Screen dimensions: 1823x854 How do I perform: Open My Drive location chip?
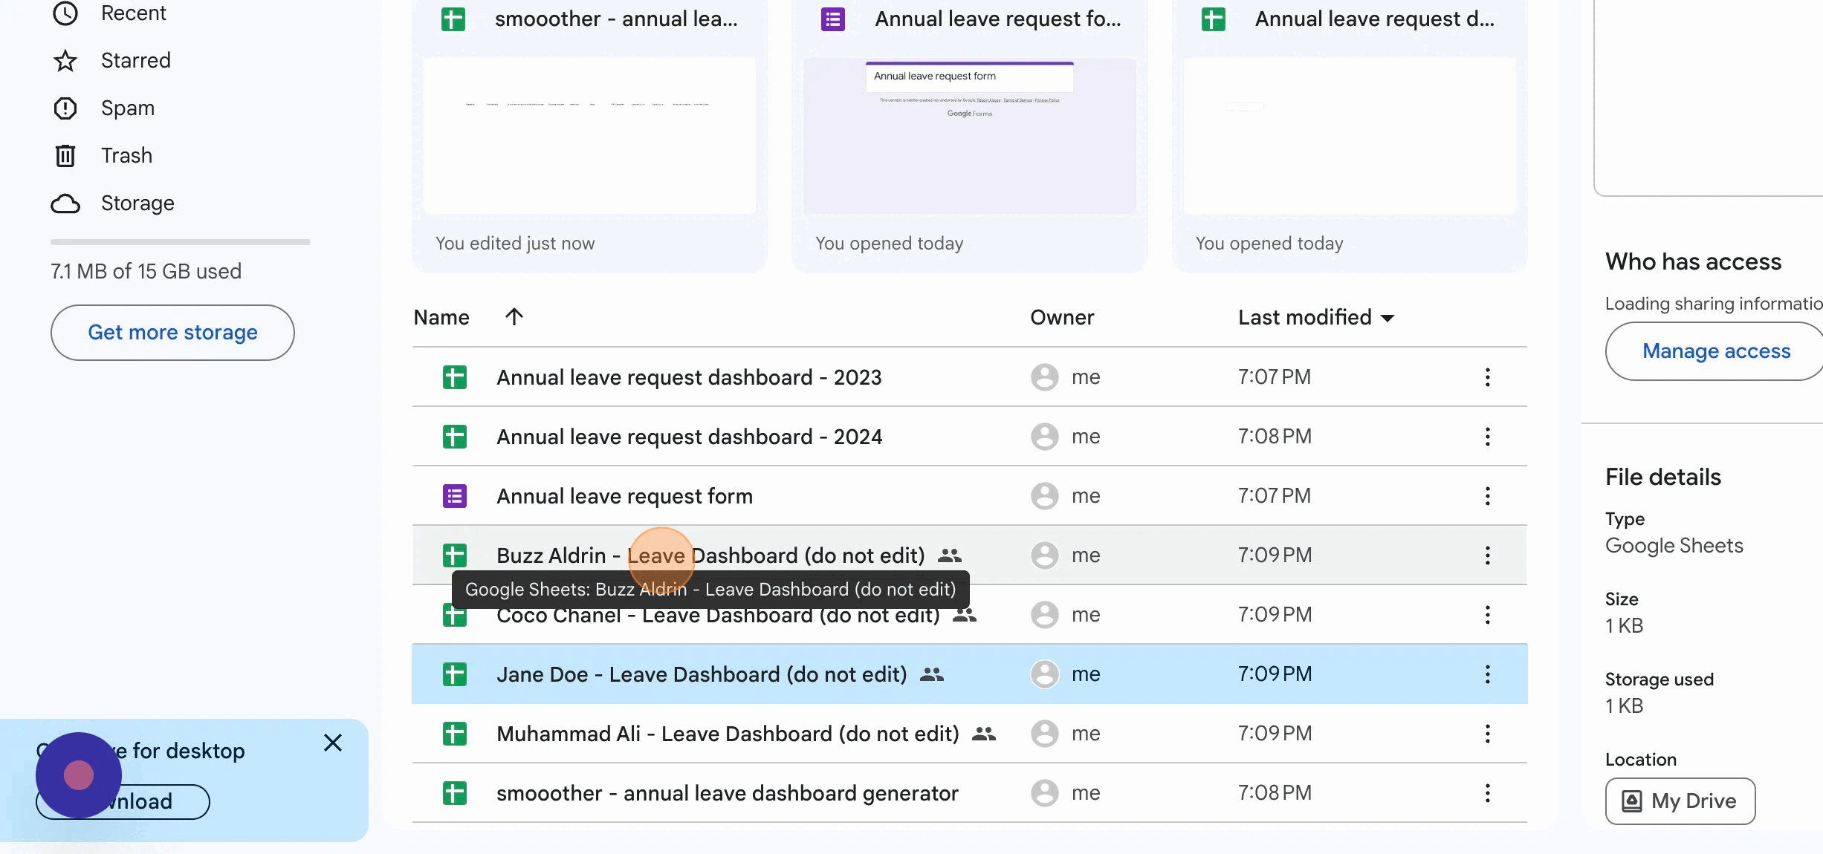pyautogui.click(x=1680, y=801)
